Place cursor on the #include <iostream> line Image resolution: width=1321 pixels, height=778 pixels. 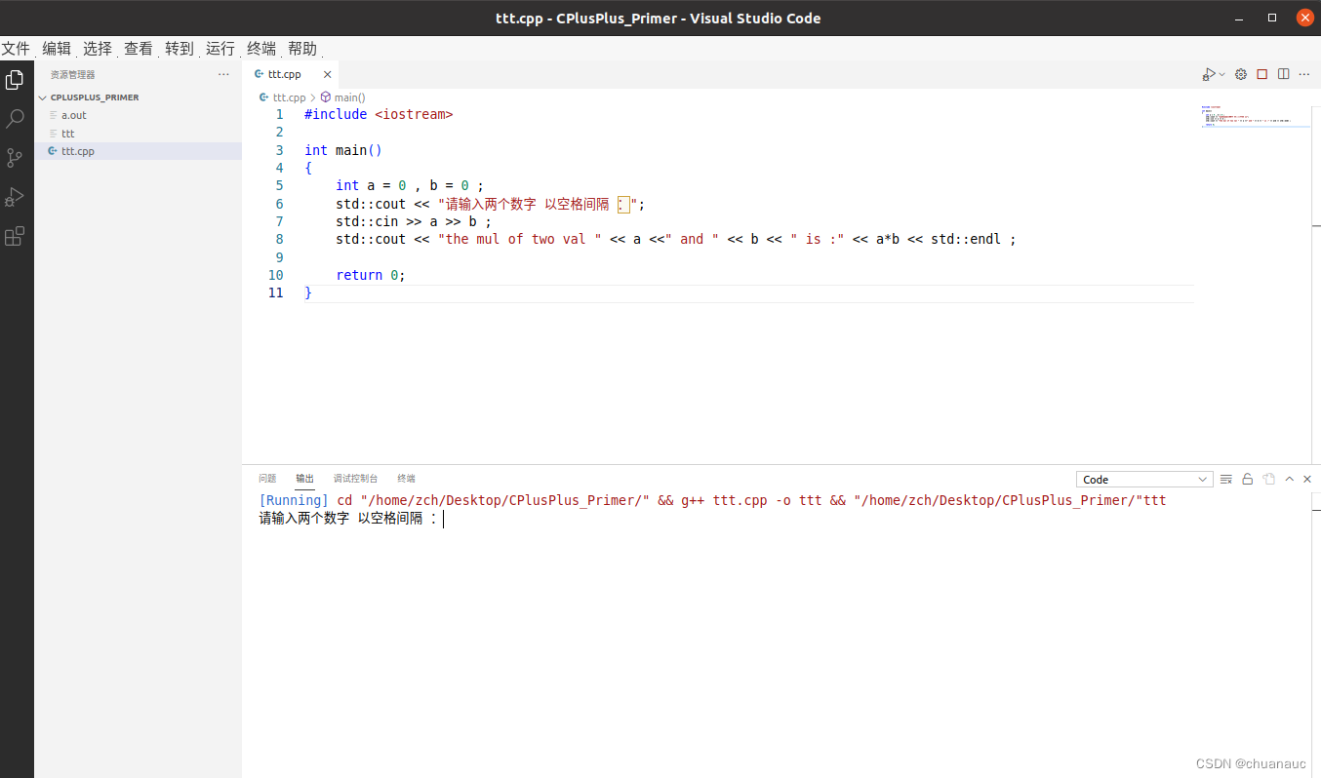[x=379, y=114]
